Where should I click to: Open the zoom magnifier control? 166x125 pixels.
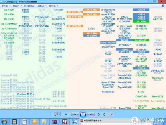[57, 114]
